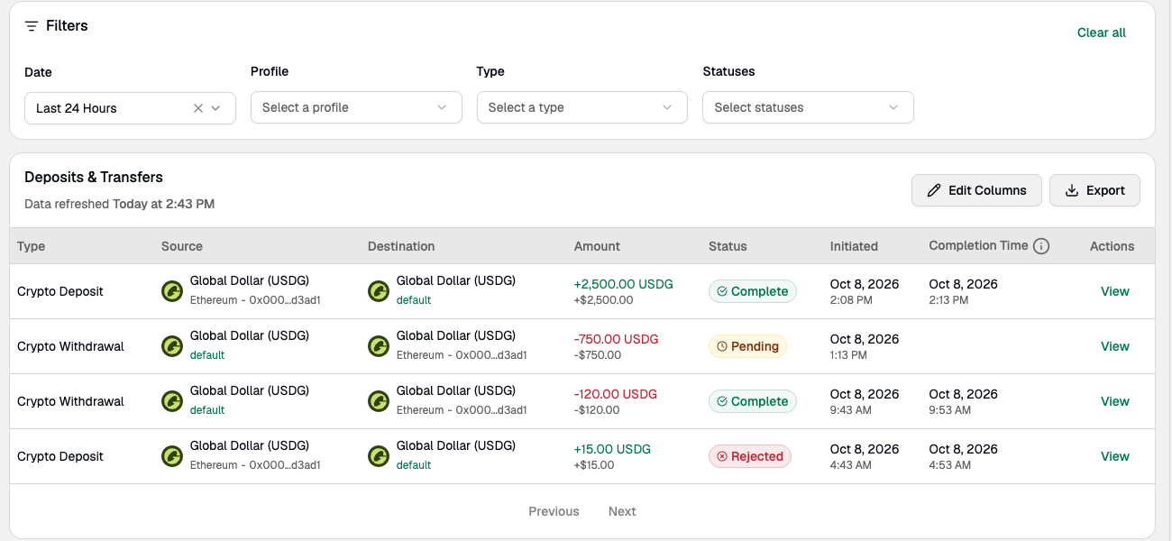This screenshot has height=541, width=1172.
Task: Click the Type column header
Action: point(31,246)
